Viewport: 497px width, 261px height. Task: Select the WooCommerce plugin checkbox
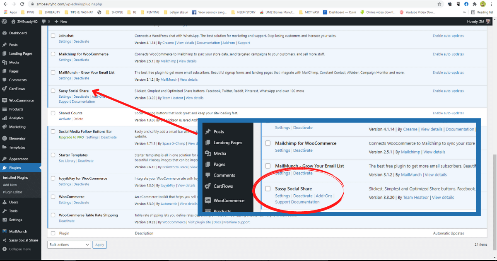[53, 196]
